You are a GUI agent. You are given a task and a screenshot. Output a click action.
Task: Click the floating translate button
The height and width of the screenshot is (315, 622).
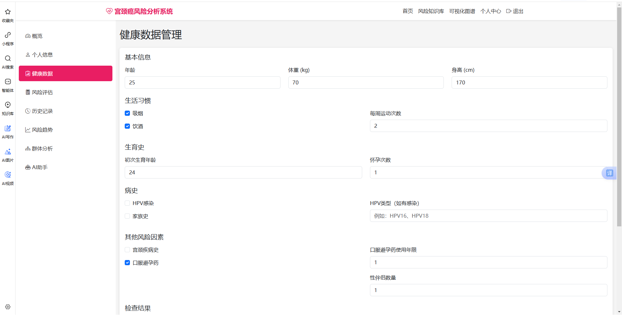609,173
